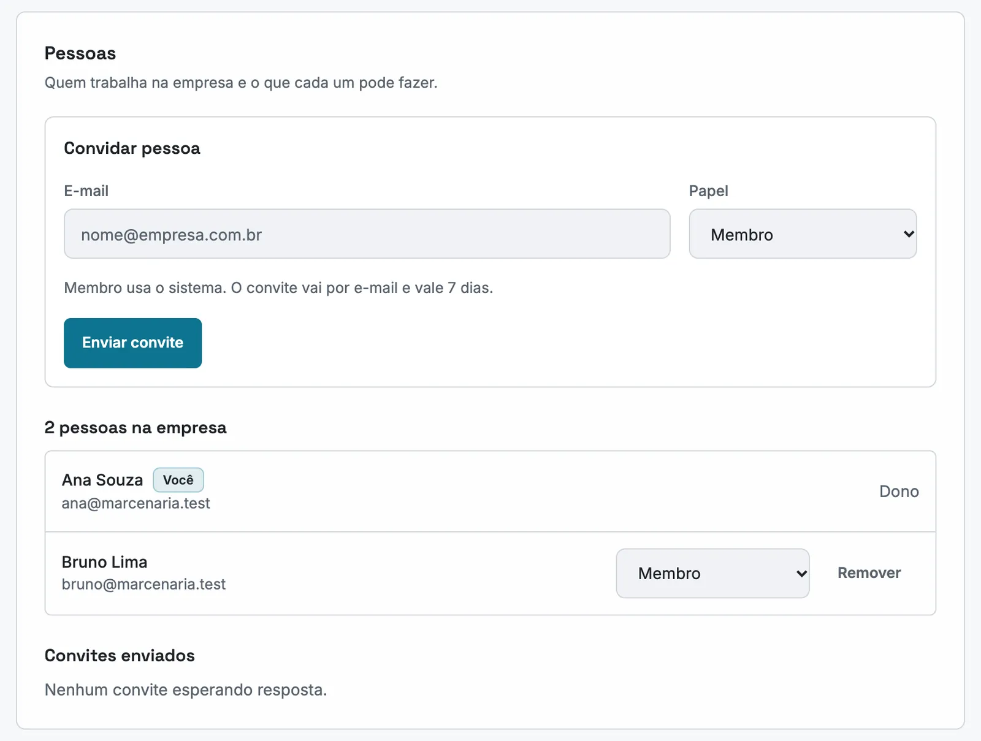The width and height of the screenshot is (981, 741).
Task: Click the E-mail field label
Action: 86,191
